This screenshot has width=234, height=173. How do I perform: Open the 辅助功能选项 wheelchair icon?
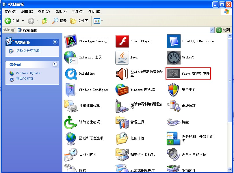tap(70, 122)
